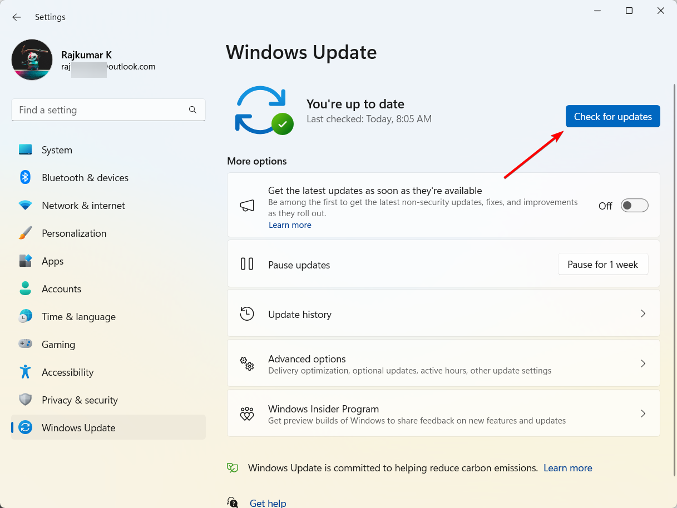677x508 pixels.
Task: Open System settings page
Action: click(x=108, y=150)
